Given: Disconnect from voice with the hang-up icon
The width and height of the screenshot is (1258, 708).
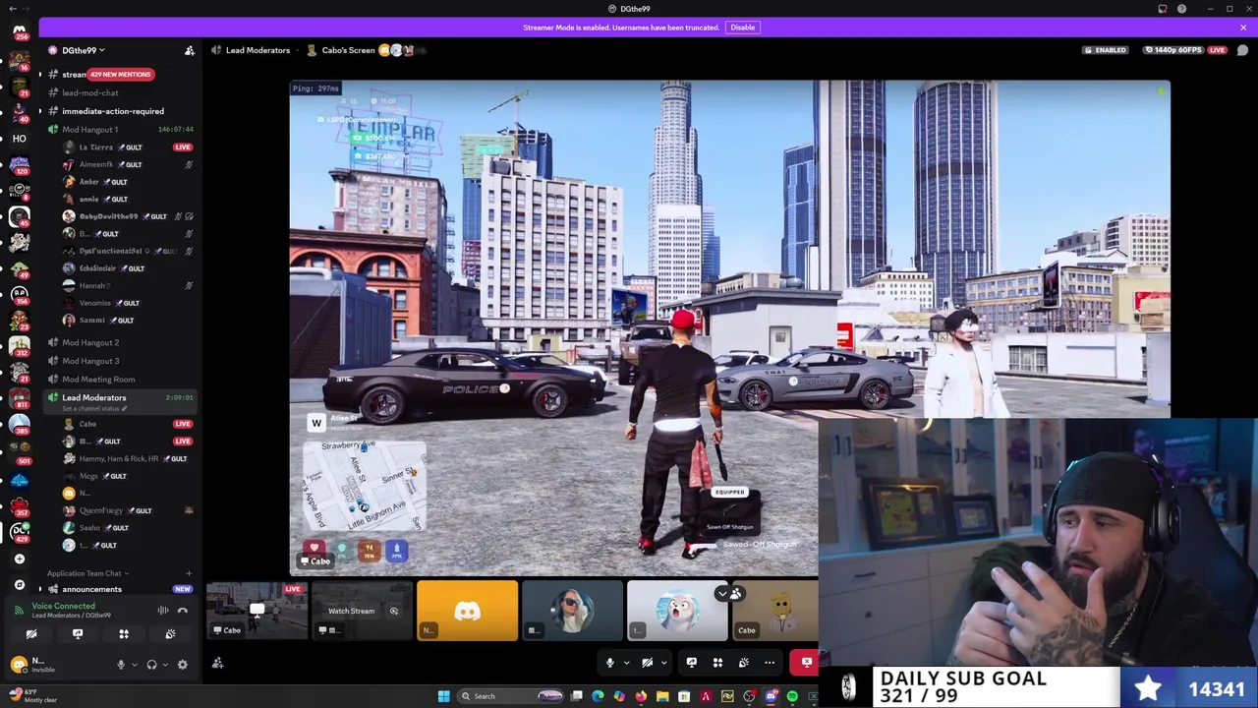Looking at the screenshot, I should 182,611.
